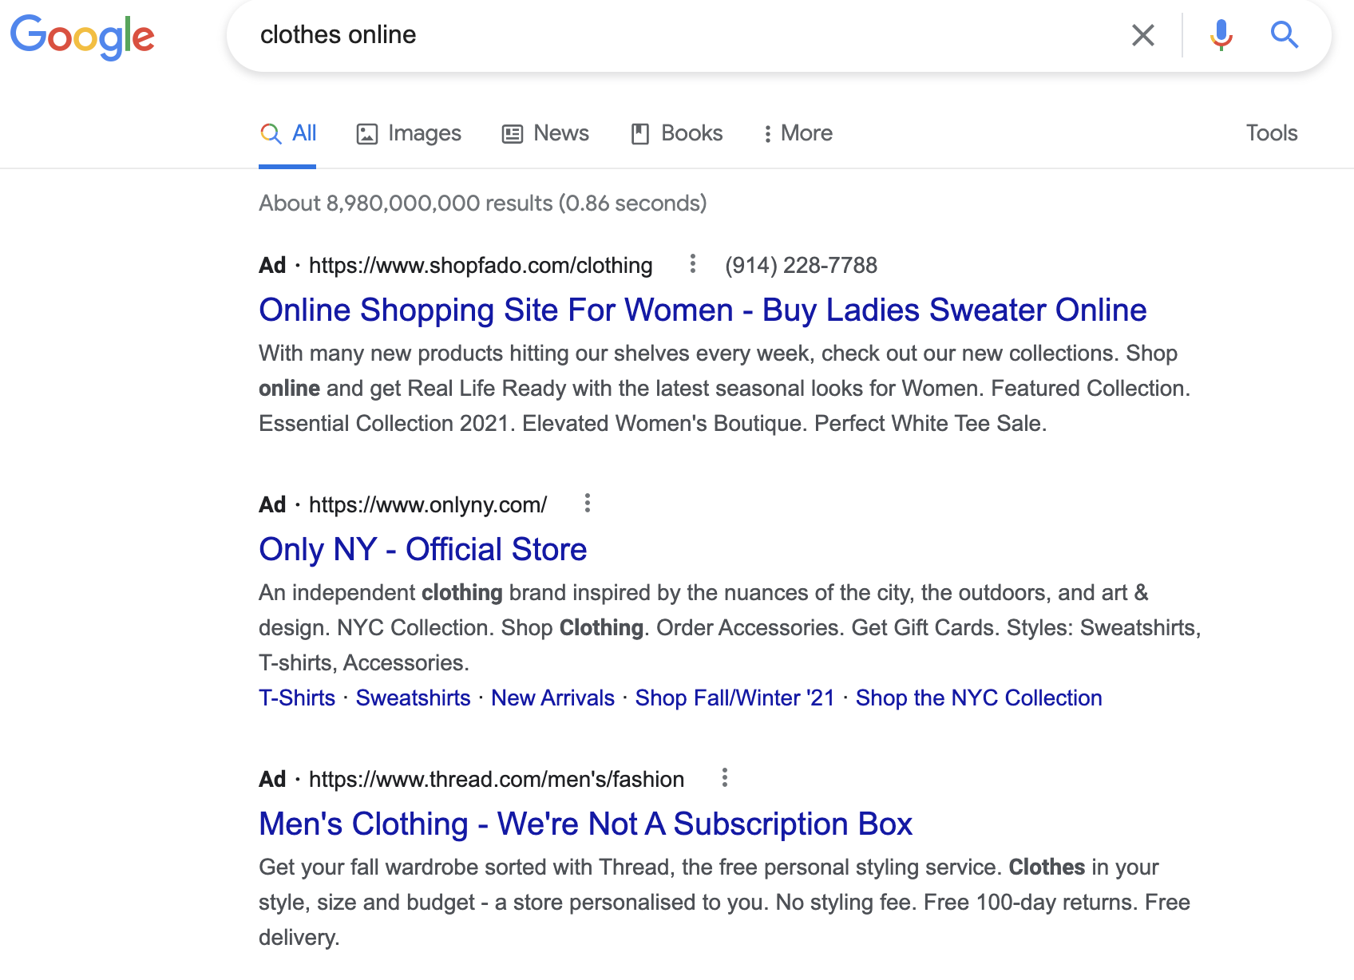
Task: Expand the More search categories menu
Action: [x=798, y=133]
